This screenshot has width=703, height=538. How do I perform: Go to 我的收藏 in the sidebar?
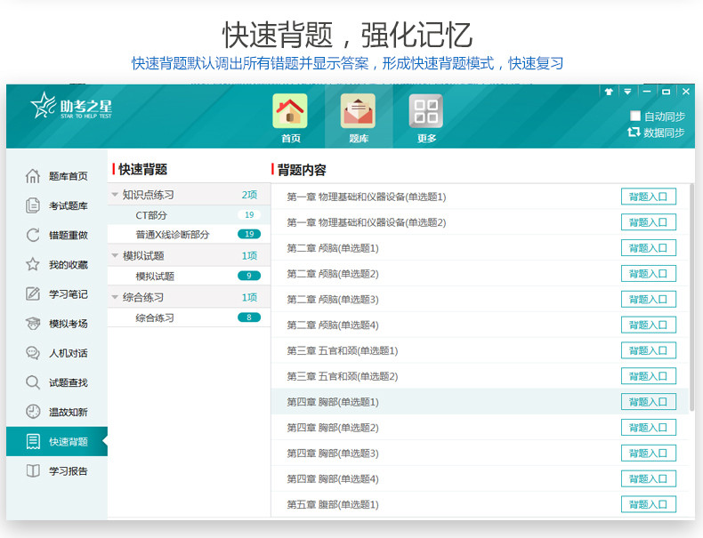(57, 264)
